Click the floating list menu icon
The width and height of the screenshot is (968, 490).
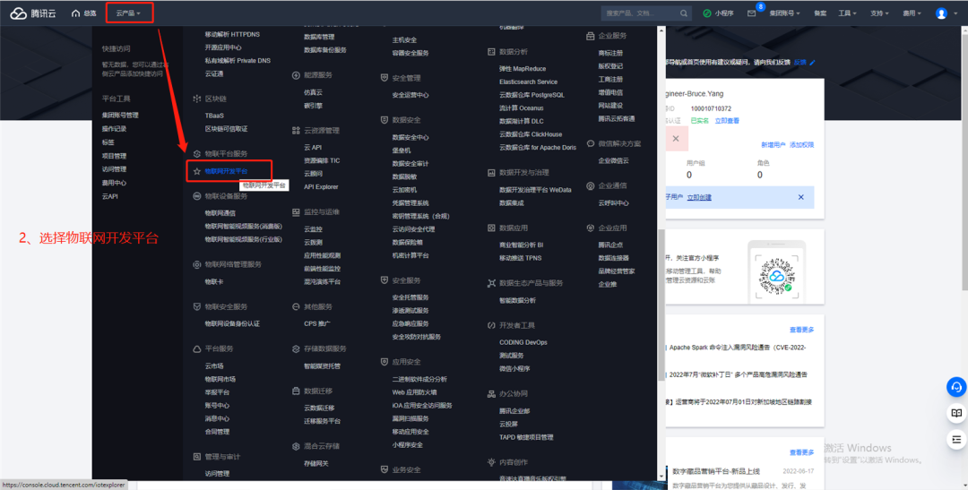(x=956, y=440)
